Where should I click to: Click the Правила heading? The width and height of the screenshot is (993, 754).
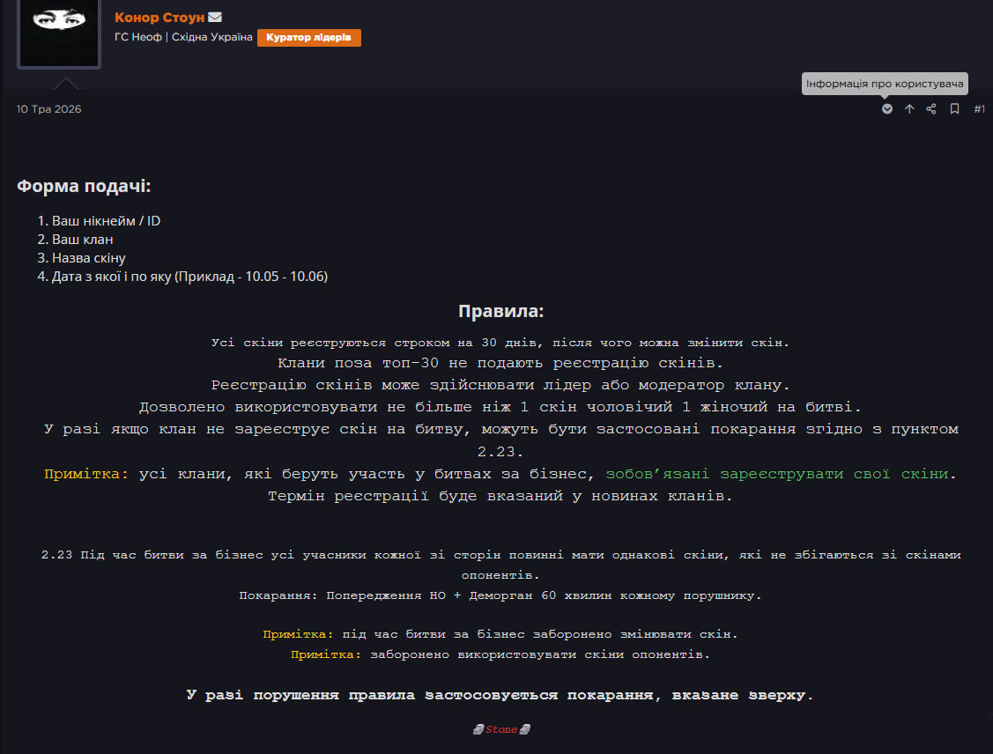click(x=501, y=311)
